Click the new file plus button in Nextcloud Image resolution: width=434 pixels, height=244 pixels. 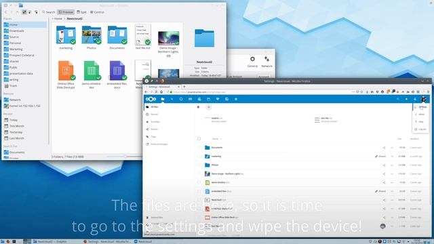coord(209,107)
